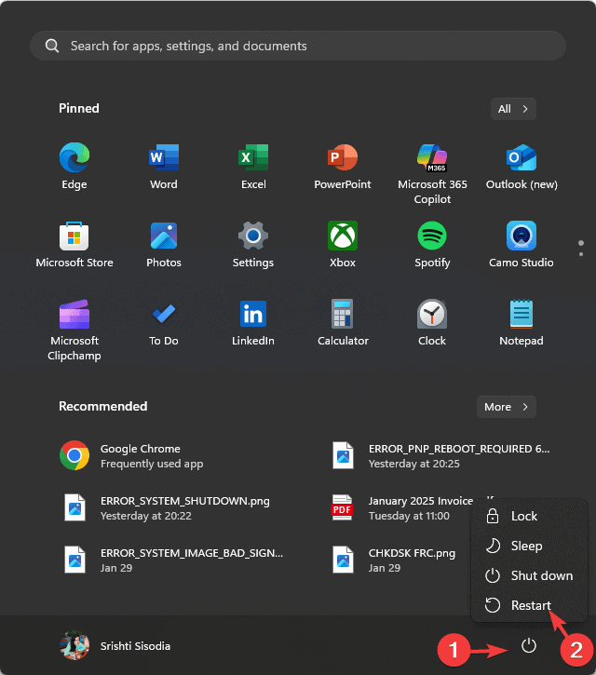This screenshot has height=675, width=596.
Task: Open the Edge browser app
Action: pyautogui.click(x=74, y=166)
